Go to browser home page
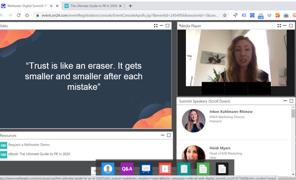This screenshot has width=296, height=180. pos(27,15)
